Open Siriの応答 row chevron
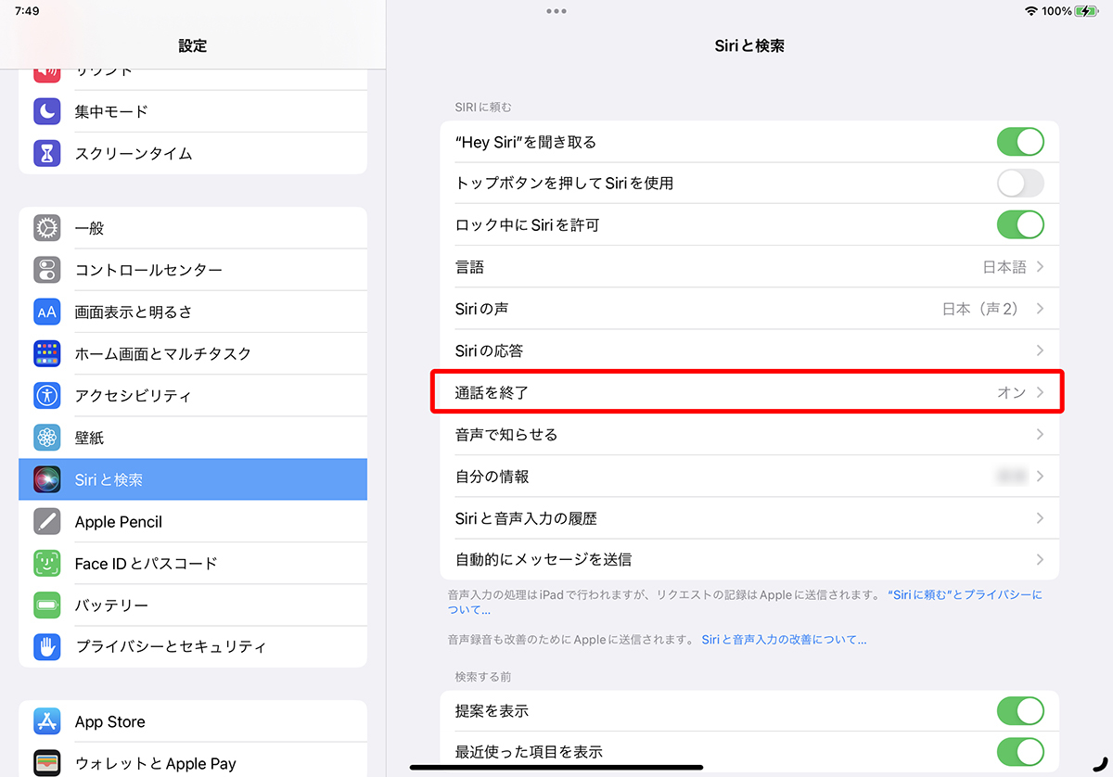Viewport: 1113px width, 777px height. click(1040, 350)
